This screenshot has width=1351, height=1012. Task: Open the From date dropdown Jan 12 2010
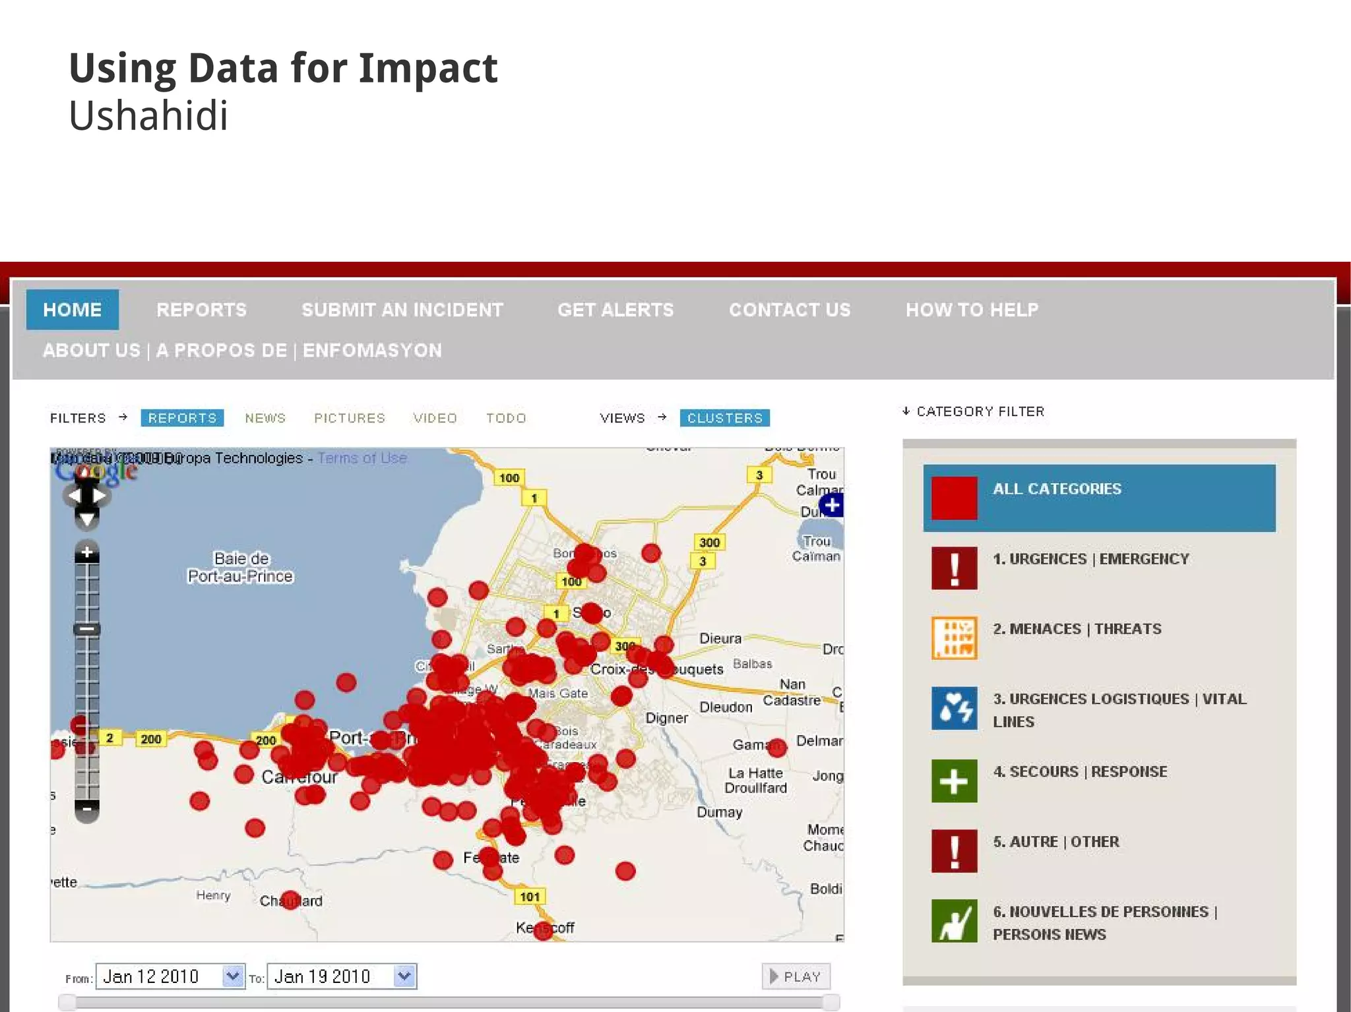coord(170,976)
